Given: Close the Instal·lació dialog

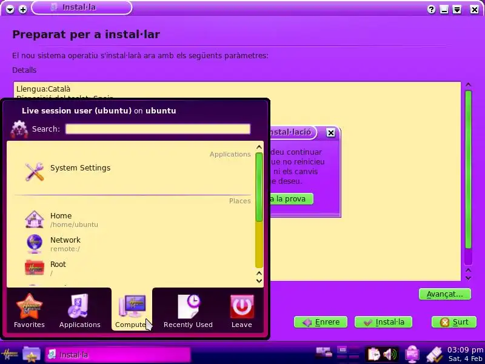Looking at the screenshot, I should click(x=330, y=133).
